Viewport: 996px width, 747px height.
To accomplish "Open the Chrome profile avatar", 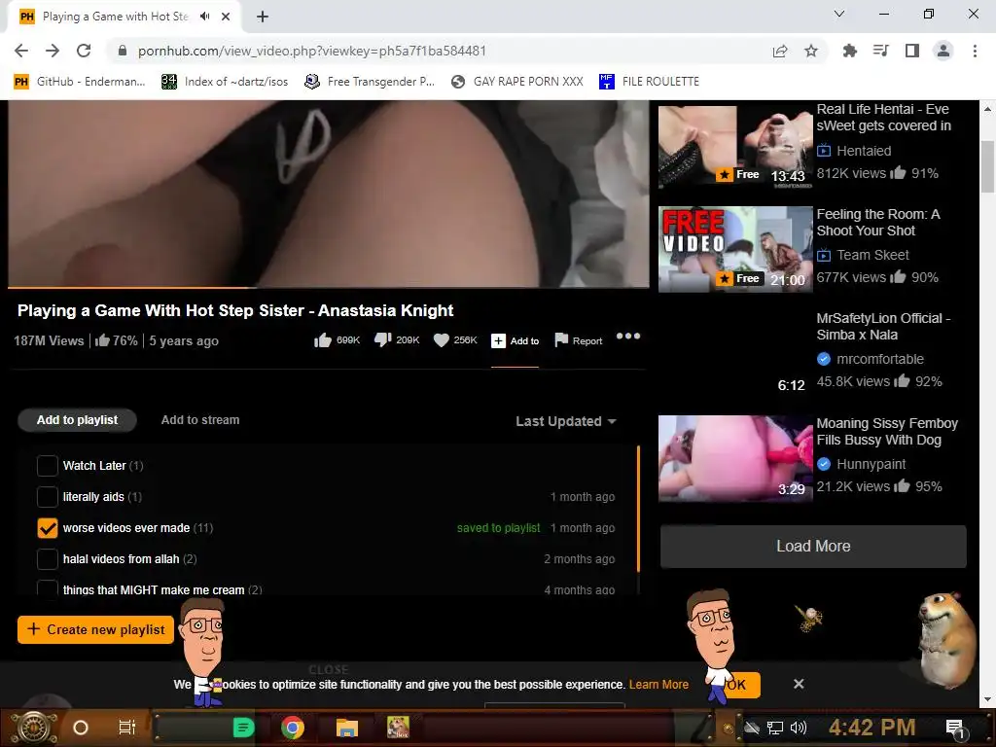I will click(943, 51).
